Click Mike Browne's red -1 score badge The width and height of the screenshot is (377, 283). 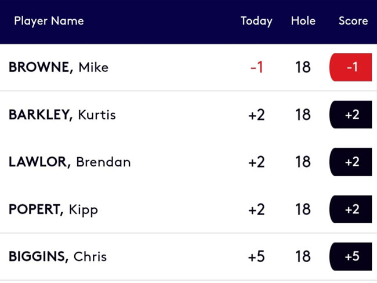pos(351,67)
